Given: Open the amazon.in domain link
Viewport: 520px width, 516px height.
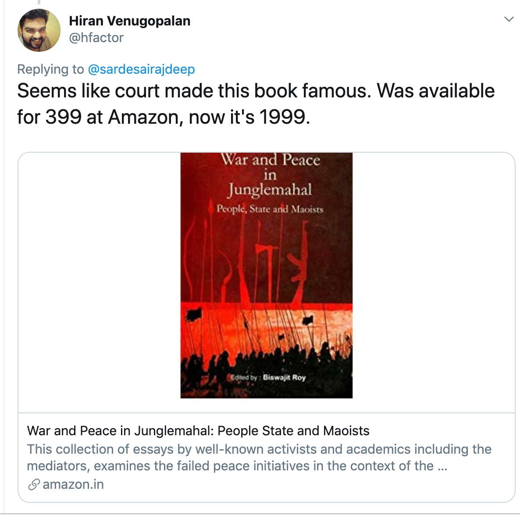Looking at the screenshot, I should click(x=73, y=484).
